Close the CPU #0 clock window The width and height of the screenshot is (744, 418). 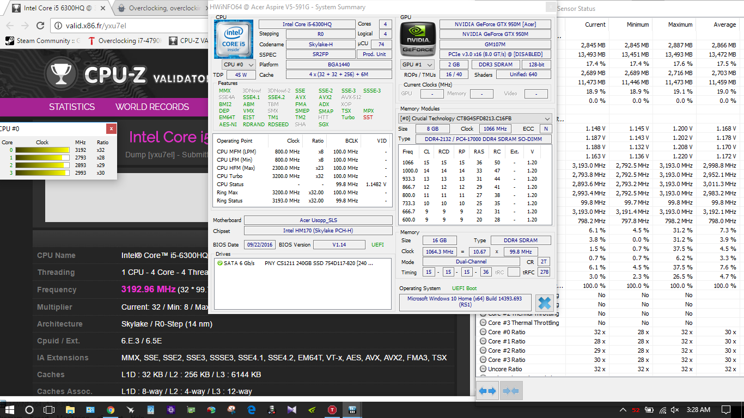tap(111, 128)
